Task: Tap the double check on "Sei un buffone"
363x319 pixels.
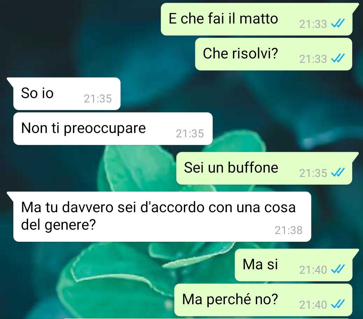Action: click(x=338, y=172)
